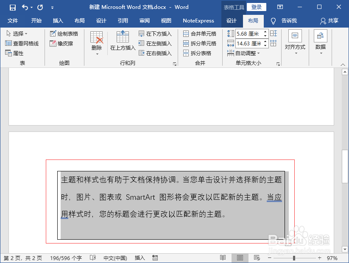Click distribute columns evenly icon
349x263 pixels.
point(274,43)
